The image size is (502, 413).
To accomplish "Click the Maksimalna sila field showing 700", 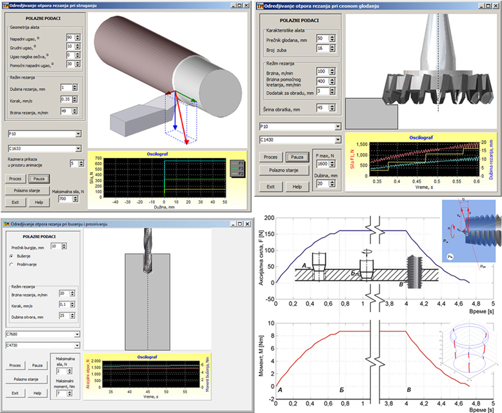I will (63, 199).
